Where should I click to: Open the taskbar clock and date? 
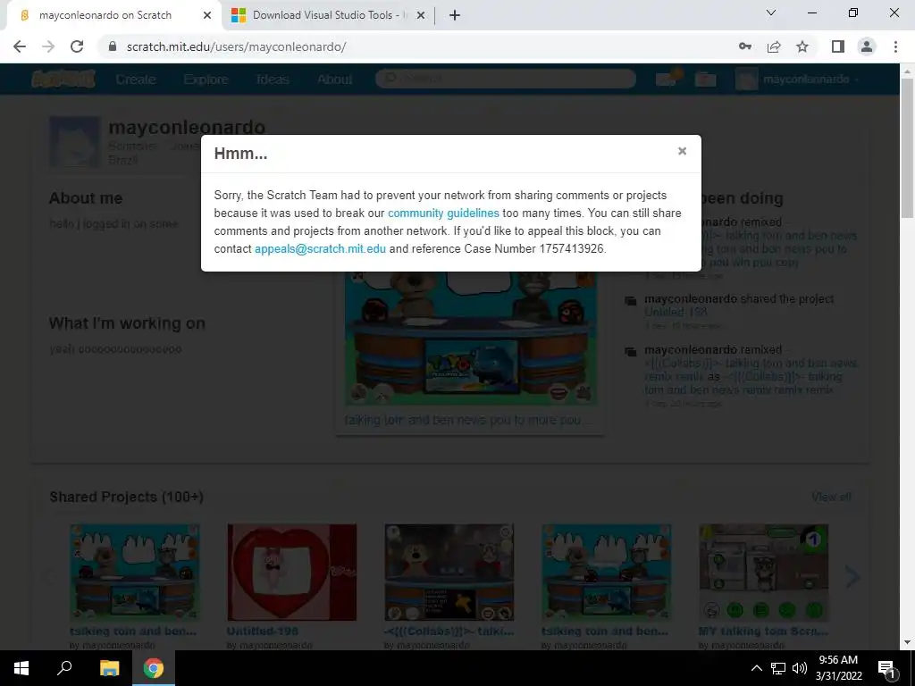[x=838, y=668]
